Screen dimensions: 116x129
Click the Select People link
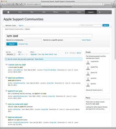coord(86,40)
